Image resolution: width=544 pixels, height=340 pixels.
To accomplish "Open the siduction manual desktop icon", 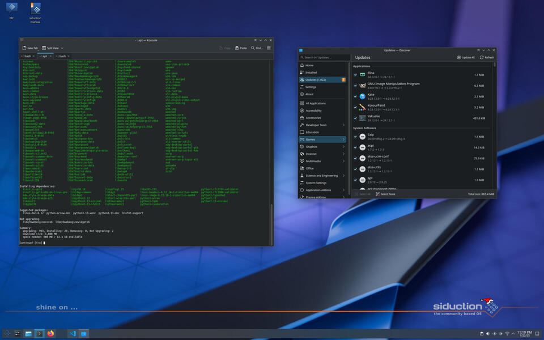I will coord(35,12).
